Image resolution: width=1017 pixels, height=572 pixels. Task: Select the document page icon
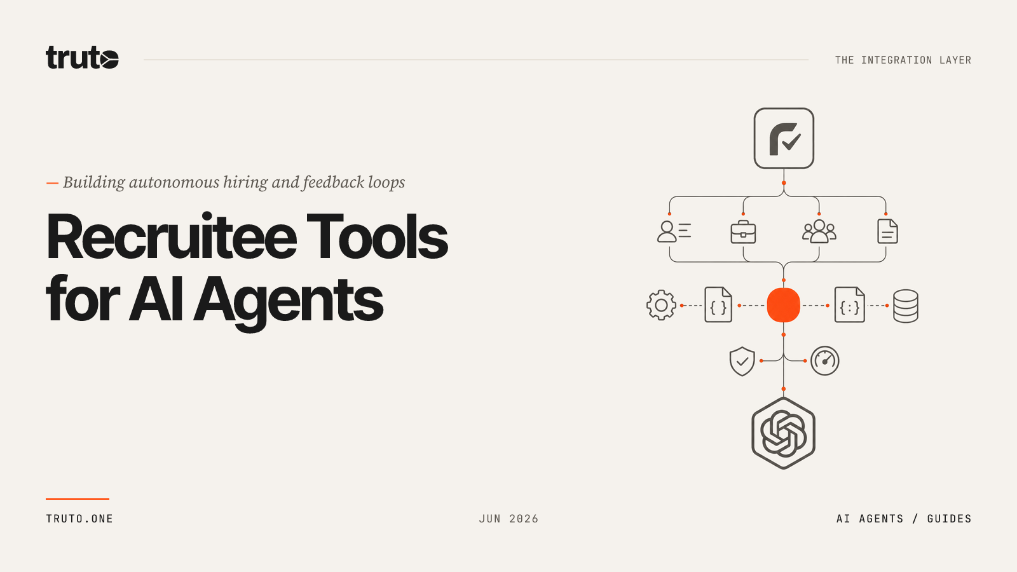click(887, 231)
